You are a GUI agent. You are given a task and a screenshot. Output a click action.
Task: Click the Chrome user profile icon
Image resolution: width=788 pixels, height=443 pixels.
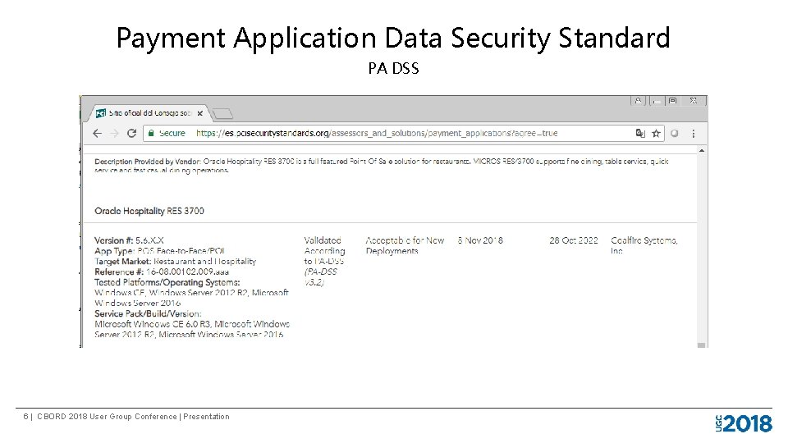pyautogui.click(x=638, y=100)
